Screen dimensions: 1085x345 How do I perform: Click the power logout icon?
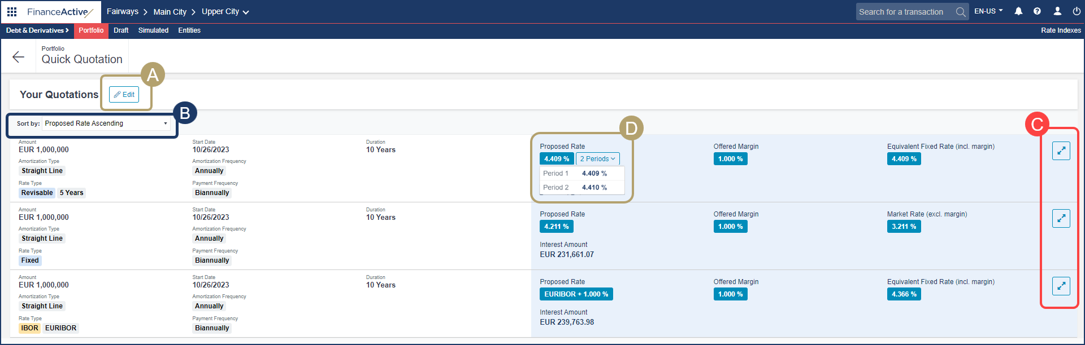(1074, 11)
